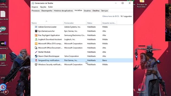The height and width of the screenshot is (96, 171).
Task: Switch to the Serviços tab
Action: 104,11
